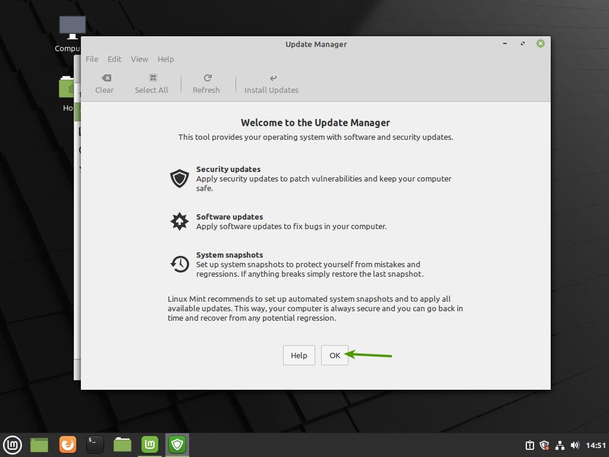Click the Install Updates toolbar icon

tap(271, 83)
